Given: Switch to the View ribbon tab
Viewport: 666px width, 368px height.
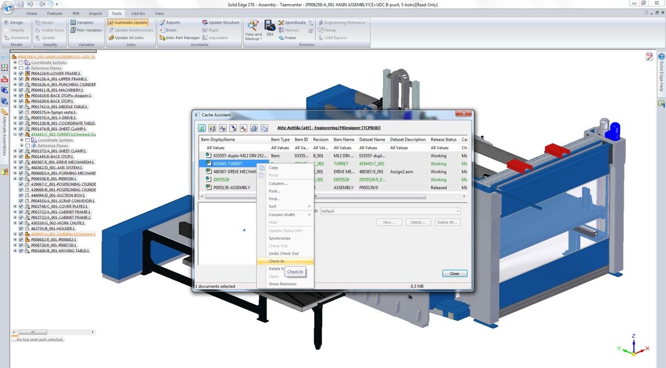Looking at the screenshot, I should [x=159, y=13].
